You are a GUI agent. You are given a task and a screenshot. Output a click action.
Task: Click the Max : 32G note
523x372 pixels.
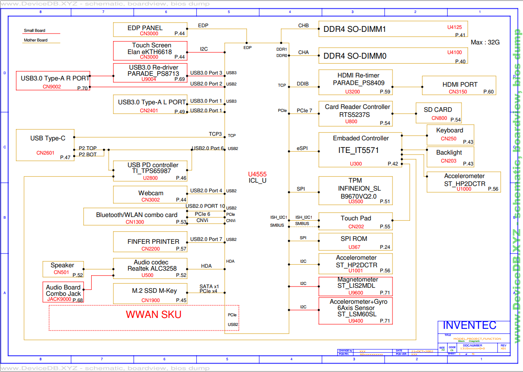click(485, 42)
